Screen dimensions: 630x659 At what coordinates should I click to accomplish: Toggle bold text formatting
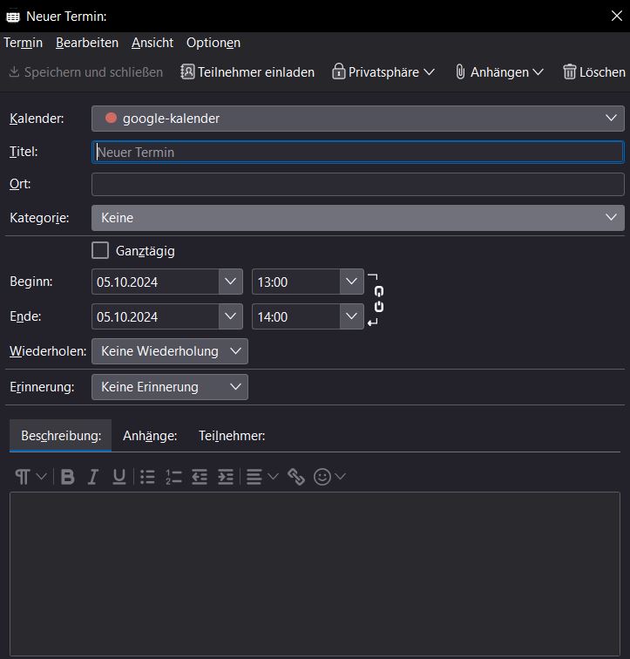(68, 477)
